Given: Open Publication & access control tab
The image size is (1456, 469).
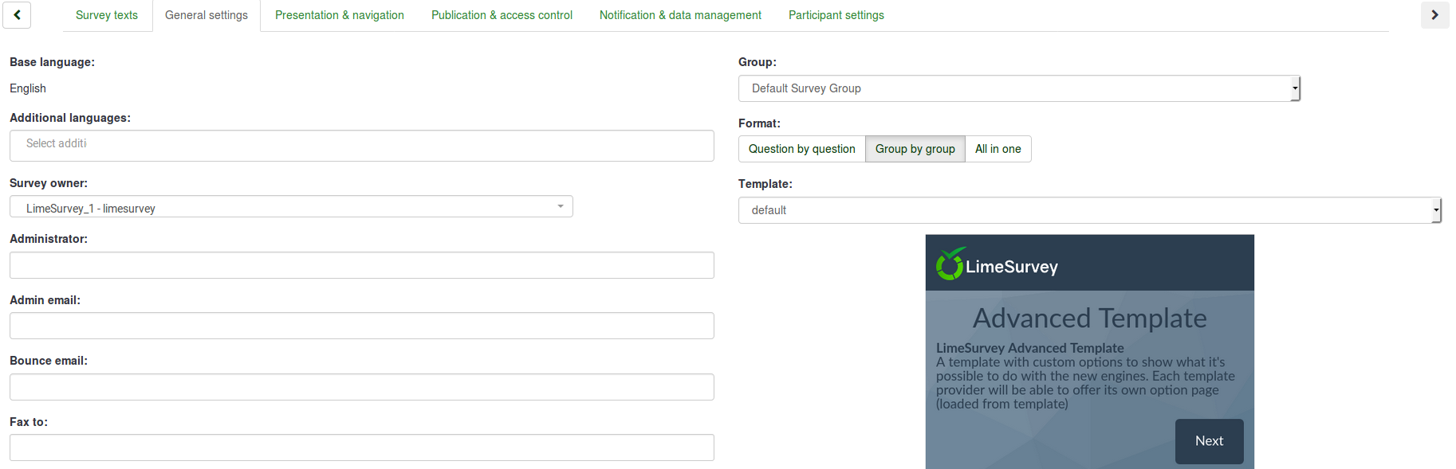Looking at the screenshot, I should (502, 15).
